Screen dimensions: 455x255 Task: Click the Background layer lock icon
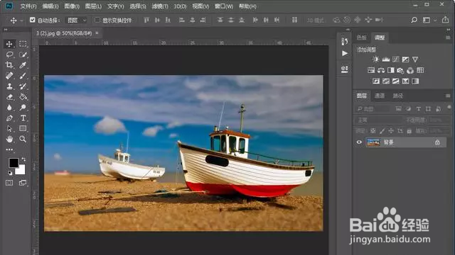437,142
